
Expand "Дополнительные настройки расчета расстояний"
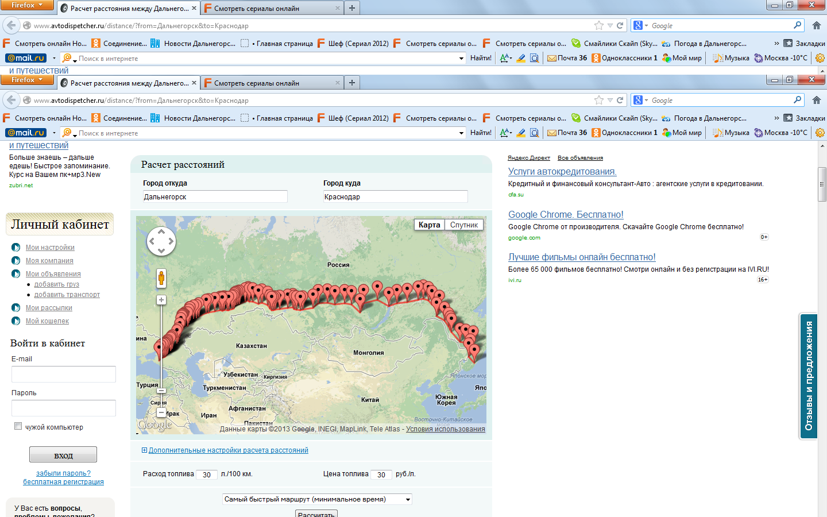point(228,450)
